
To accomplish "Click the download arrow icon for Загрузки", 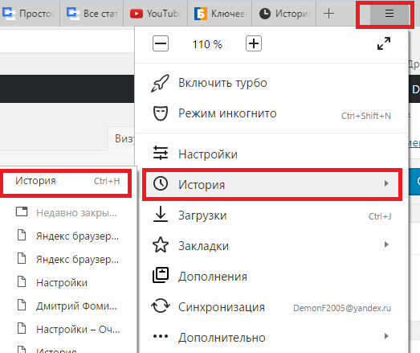I will 161,214.
